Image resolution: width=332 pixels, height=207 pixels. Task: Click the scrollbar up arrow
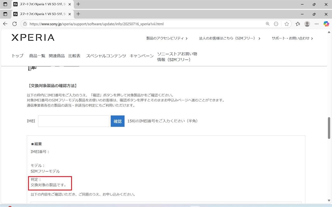329,32
